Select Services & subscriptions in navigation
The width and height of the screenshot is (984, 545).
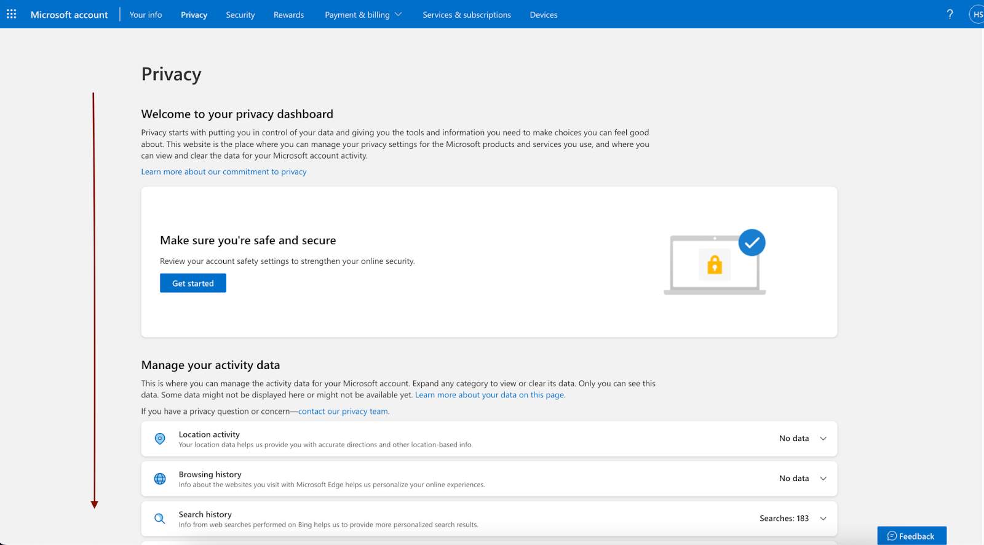pyautogui.click(x=467, y=15)
